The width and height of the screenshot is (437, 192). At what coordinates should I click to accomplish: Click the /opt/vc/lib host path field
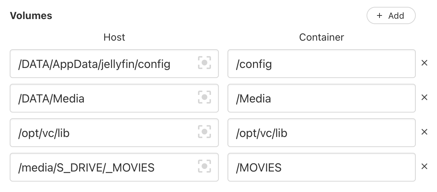pyautogui.click(x=101, y=133)
